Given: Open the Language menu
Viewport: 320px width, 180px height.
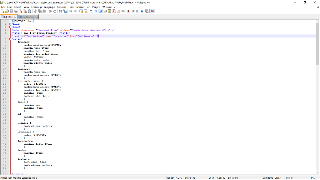Looking at the screenshot, I should coord(49,7).
